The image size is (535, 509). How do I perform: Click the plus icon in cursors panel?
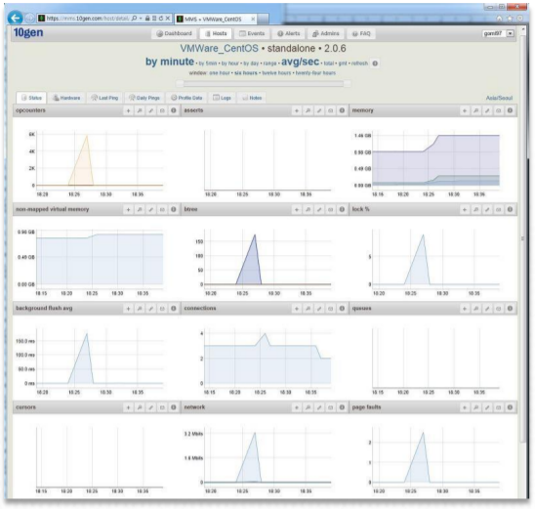(128, 407)
